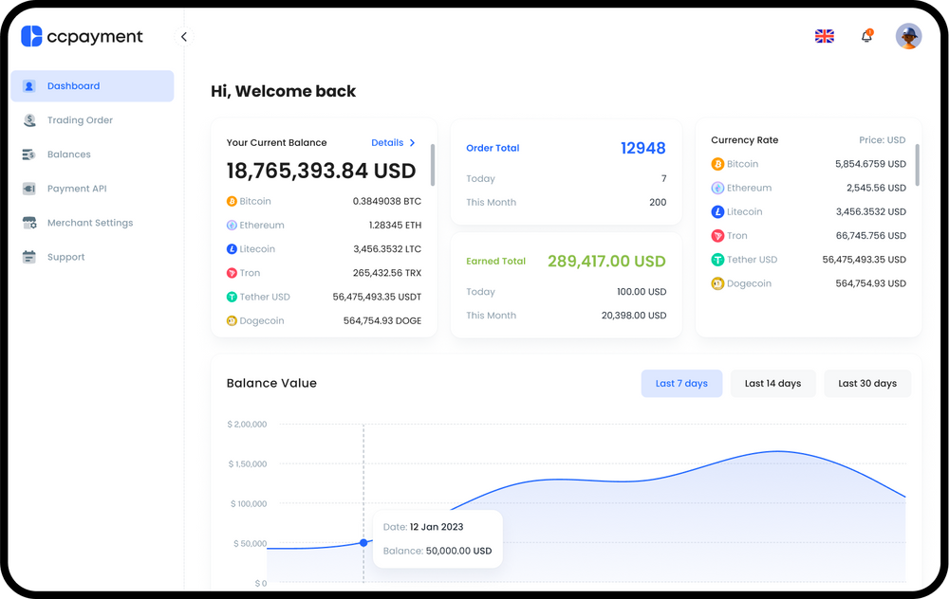The image size is (949, 599).
Task: Open the Trading Order page
Action: [x=80, y=120]
